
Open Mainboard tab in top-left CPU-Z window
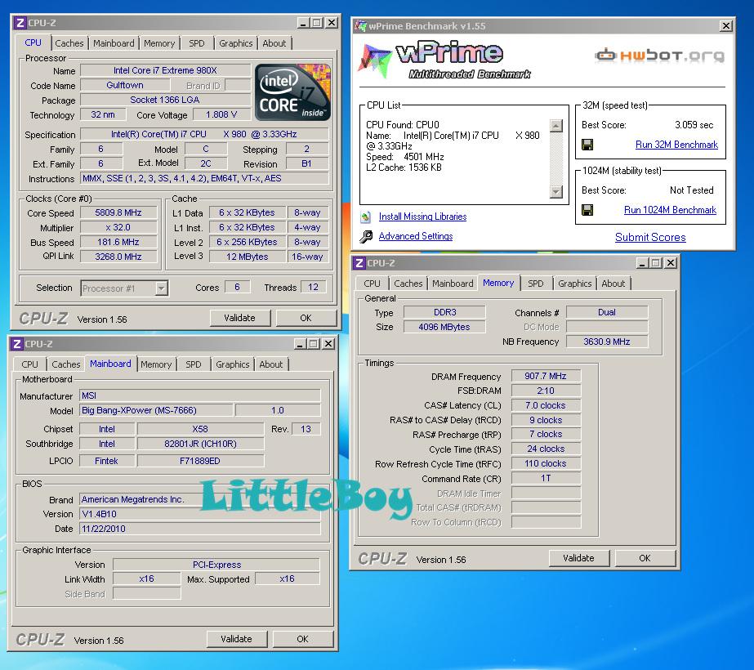[x=114, y=43]
